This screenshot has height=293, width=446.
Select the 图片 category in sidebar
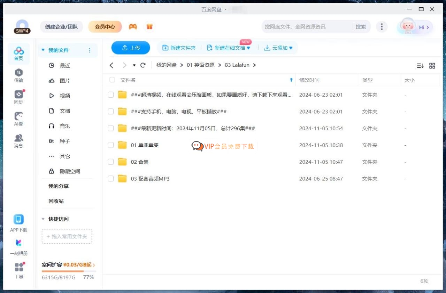(x=64, y=80)
